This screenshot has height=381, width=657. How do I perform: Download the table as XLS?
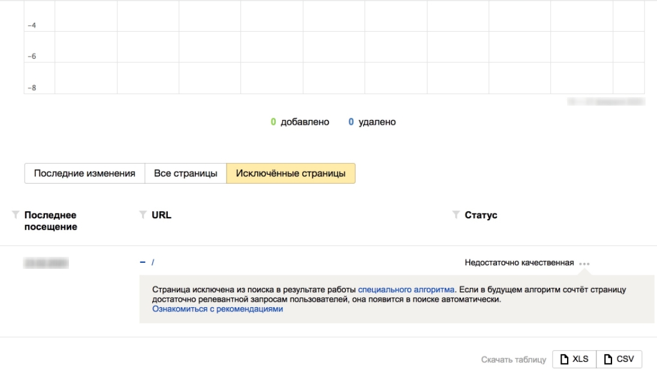pyautogui.click(x=574, y=359)
